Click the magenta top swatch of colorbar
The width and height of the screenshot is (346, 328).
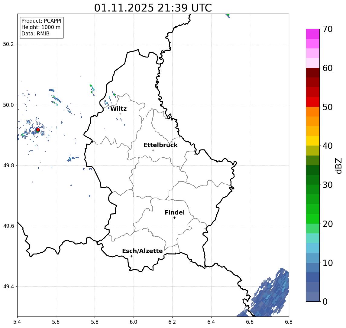313,34
